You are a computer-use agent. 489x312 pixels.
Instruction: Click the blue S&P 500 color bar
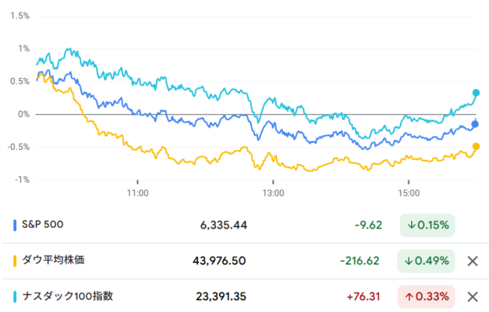click(15, 225)
